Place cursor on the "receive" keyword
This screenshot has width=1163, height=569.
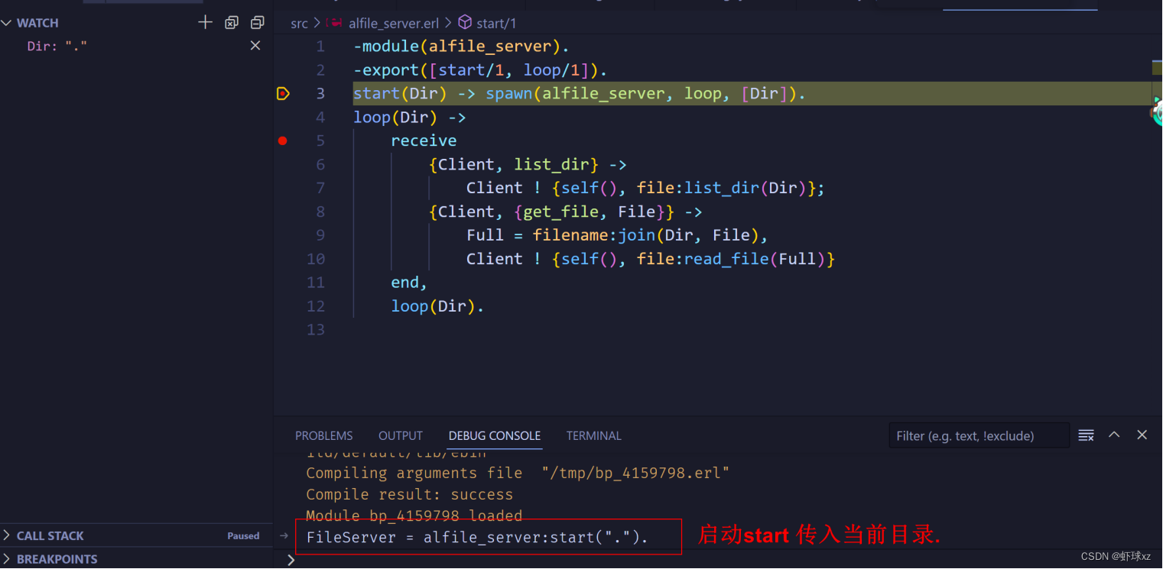coord(424,141)
